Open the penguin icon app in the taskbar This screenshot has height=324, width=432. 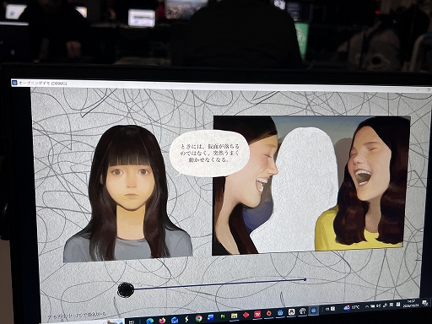click(291, 311)
